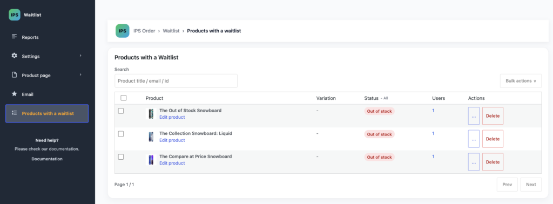Click the IPS Order breadcrumb
Viewport: 553px width, 204px height.
(144, 31)
